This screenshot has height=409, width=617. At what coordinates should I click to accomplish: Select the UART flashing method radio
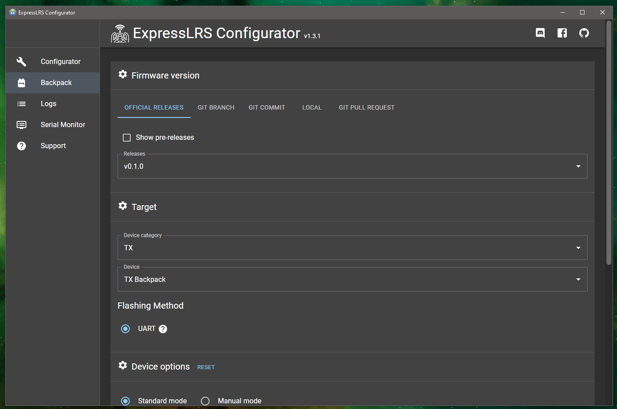click(x=125, y=329)
